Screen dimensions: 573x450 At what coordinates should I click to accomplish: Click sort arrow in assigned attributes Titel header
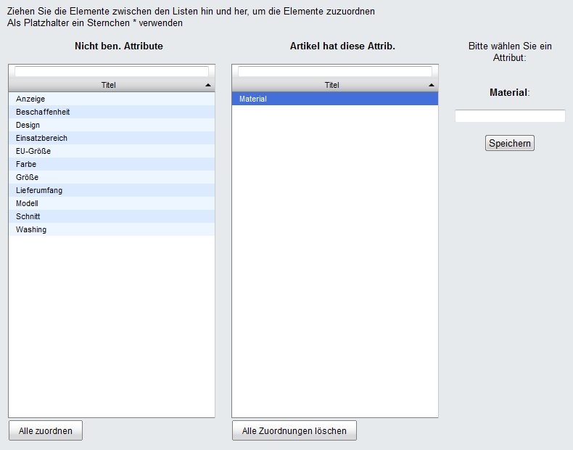pyautogui.click(x=432, y=85)
